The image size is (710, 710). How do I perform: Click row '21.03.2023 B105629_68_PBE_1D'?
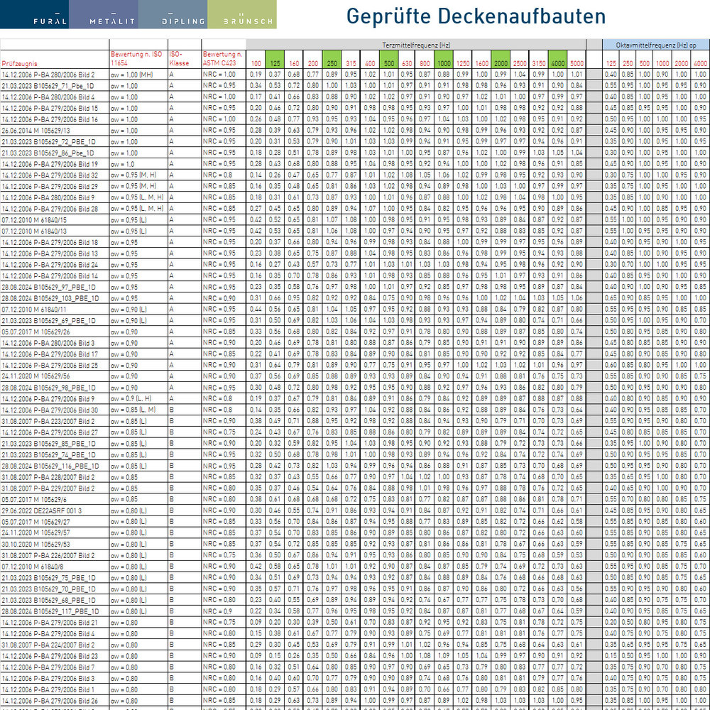pos(354,600)
